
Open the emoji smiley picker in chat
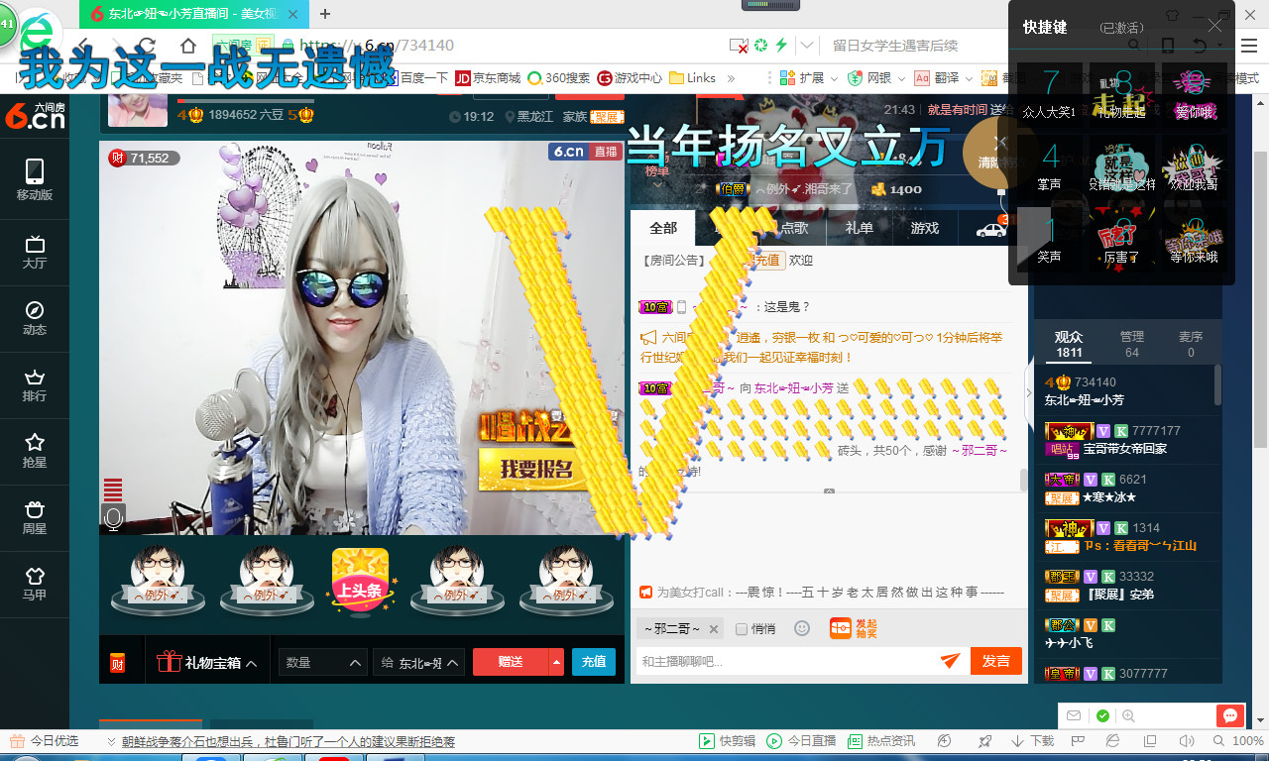tap(802, 628)
